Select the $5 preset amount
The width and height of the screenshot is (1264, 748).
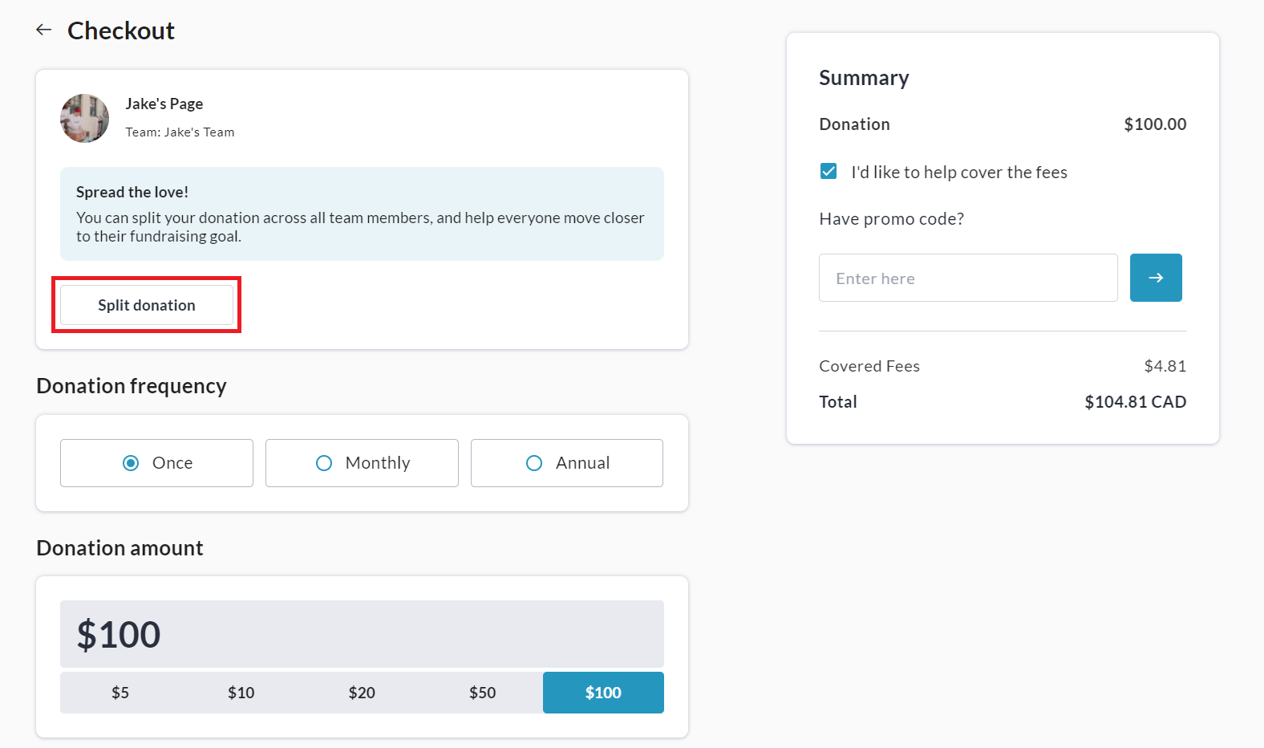pos(120,693)
